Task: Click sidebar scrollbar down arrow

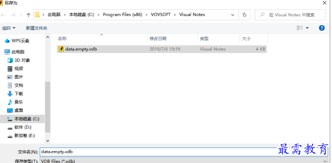Action: click(47, 140)
